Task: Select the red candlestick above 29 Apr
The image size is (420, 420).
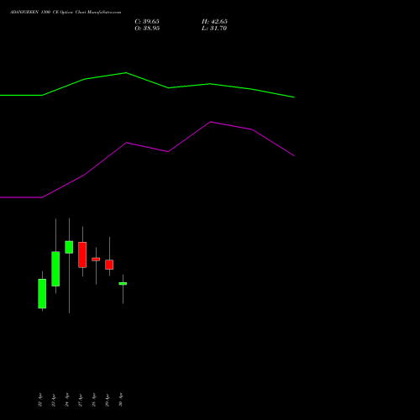Action: point(109,265)
